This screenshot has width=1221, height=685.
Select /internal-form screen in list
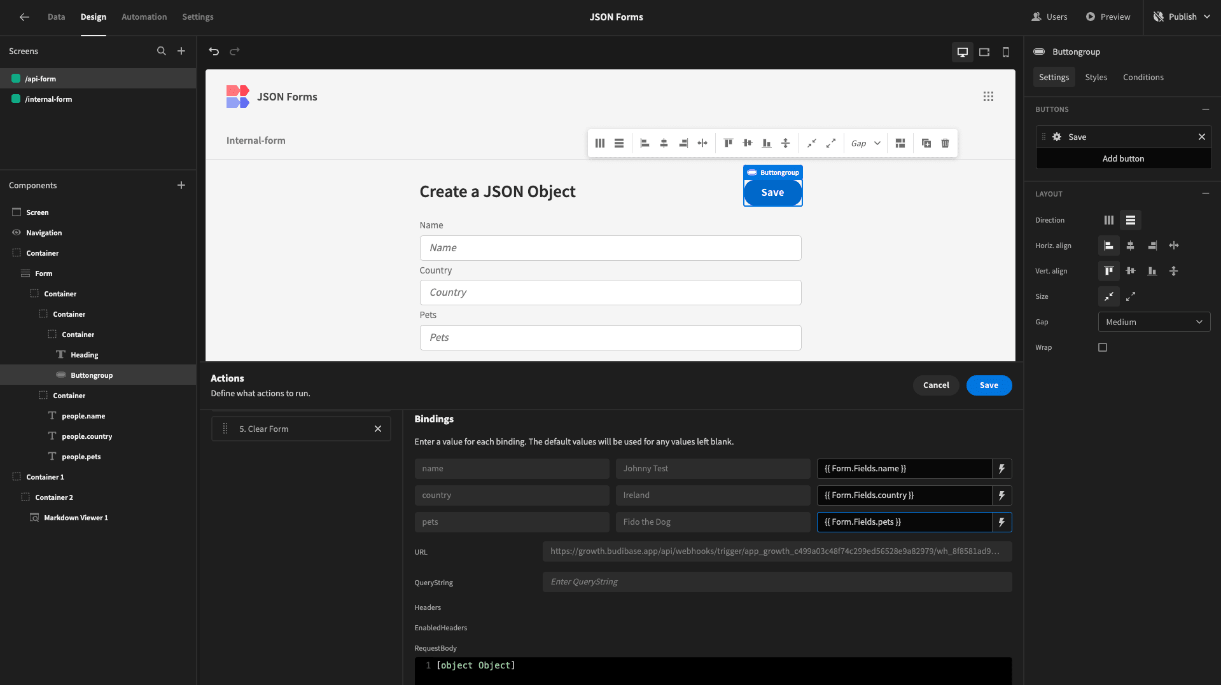pyautogui.click(x=98, y=99)
